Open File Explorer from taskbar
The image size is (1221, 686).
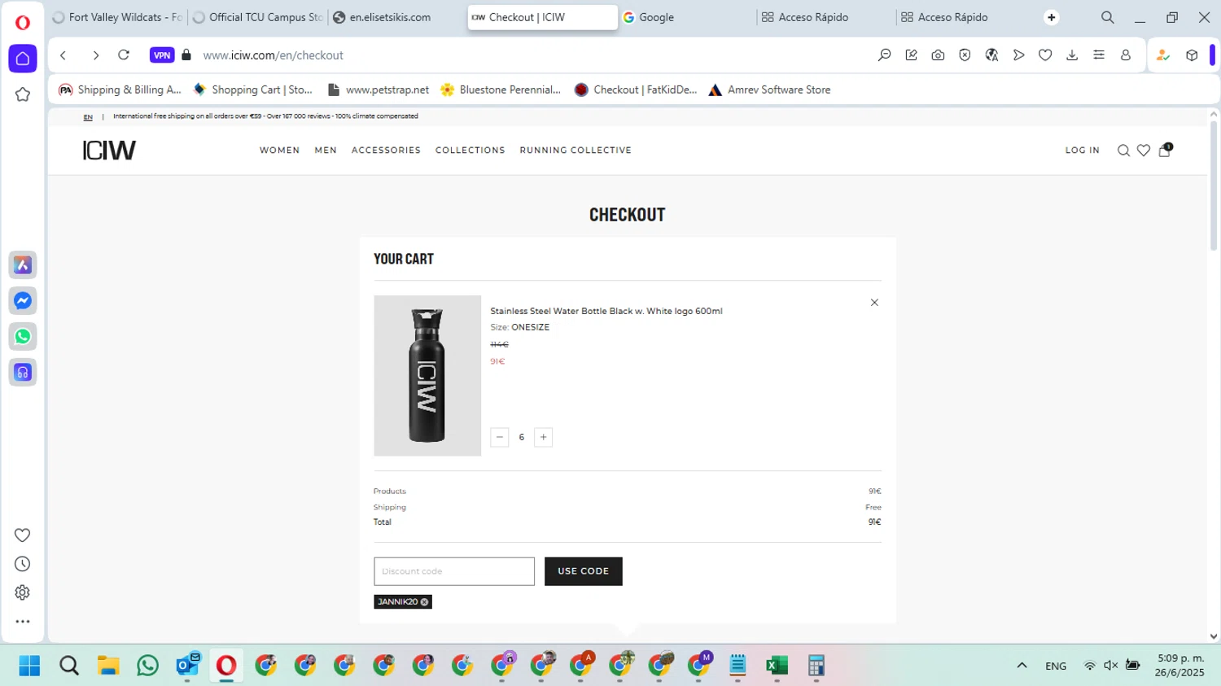pos(108,666)
